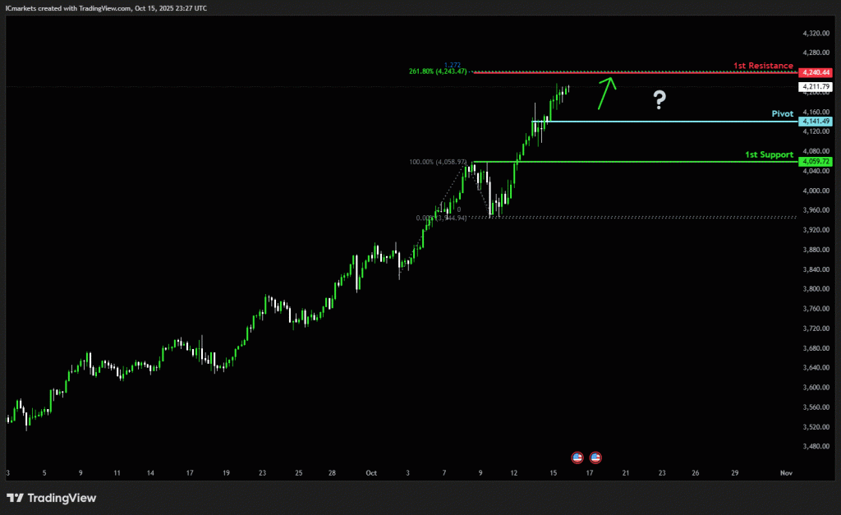
Task: Click the 1st Resistance label
Action: tap(763, 65)
